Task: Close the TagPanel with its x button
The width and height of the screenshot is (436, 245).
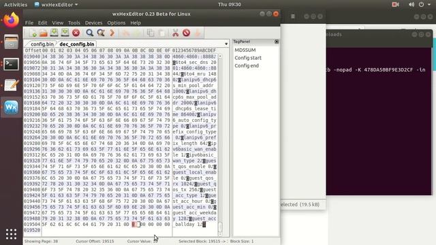Action: coord(277,42)
